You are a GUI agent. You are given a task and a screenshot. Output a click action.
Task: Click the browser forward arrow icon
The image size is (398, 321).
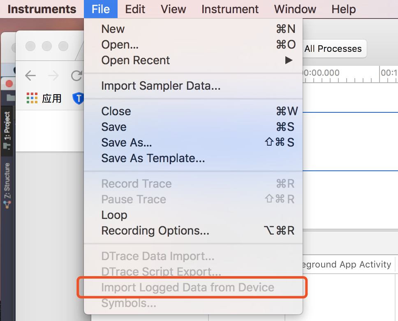53,75
